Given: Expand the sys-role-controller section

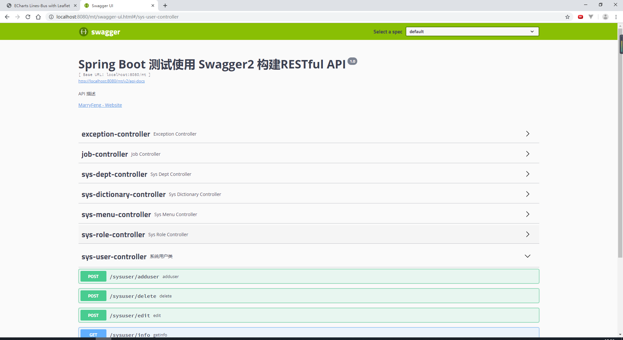Looking at the screenshot, I should (309, 234).
